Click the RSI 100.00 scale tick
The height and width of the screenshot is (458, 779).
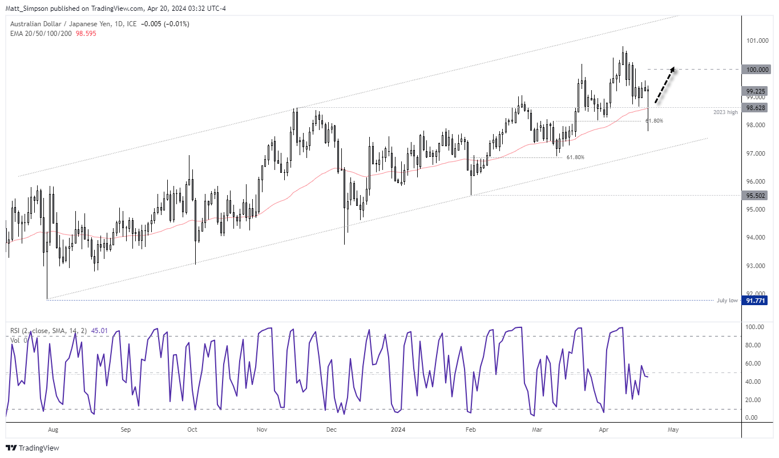756,327
